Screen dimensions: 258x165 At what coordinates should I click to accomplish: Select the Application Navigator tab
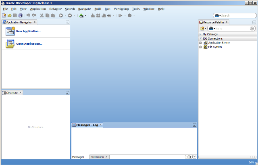19,22
